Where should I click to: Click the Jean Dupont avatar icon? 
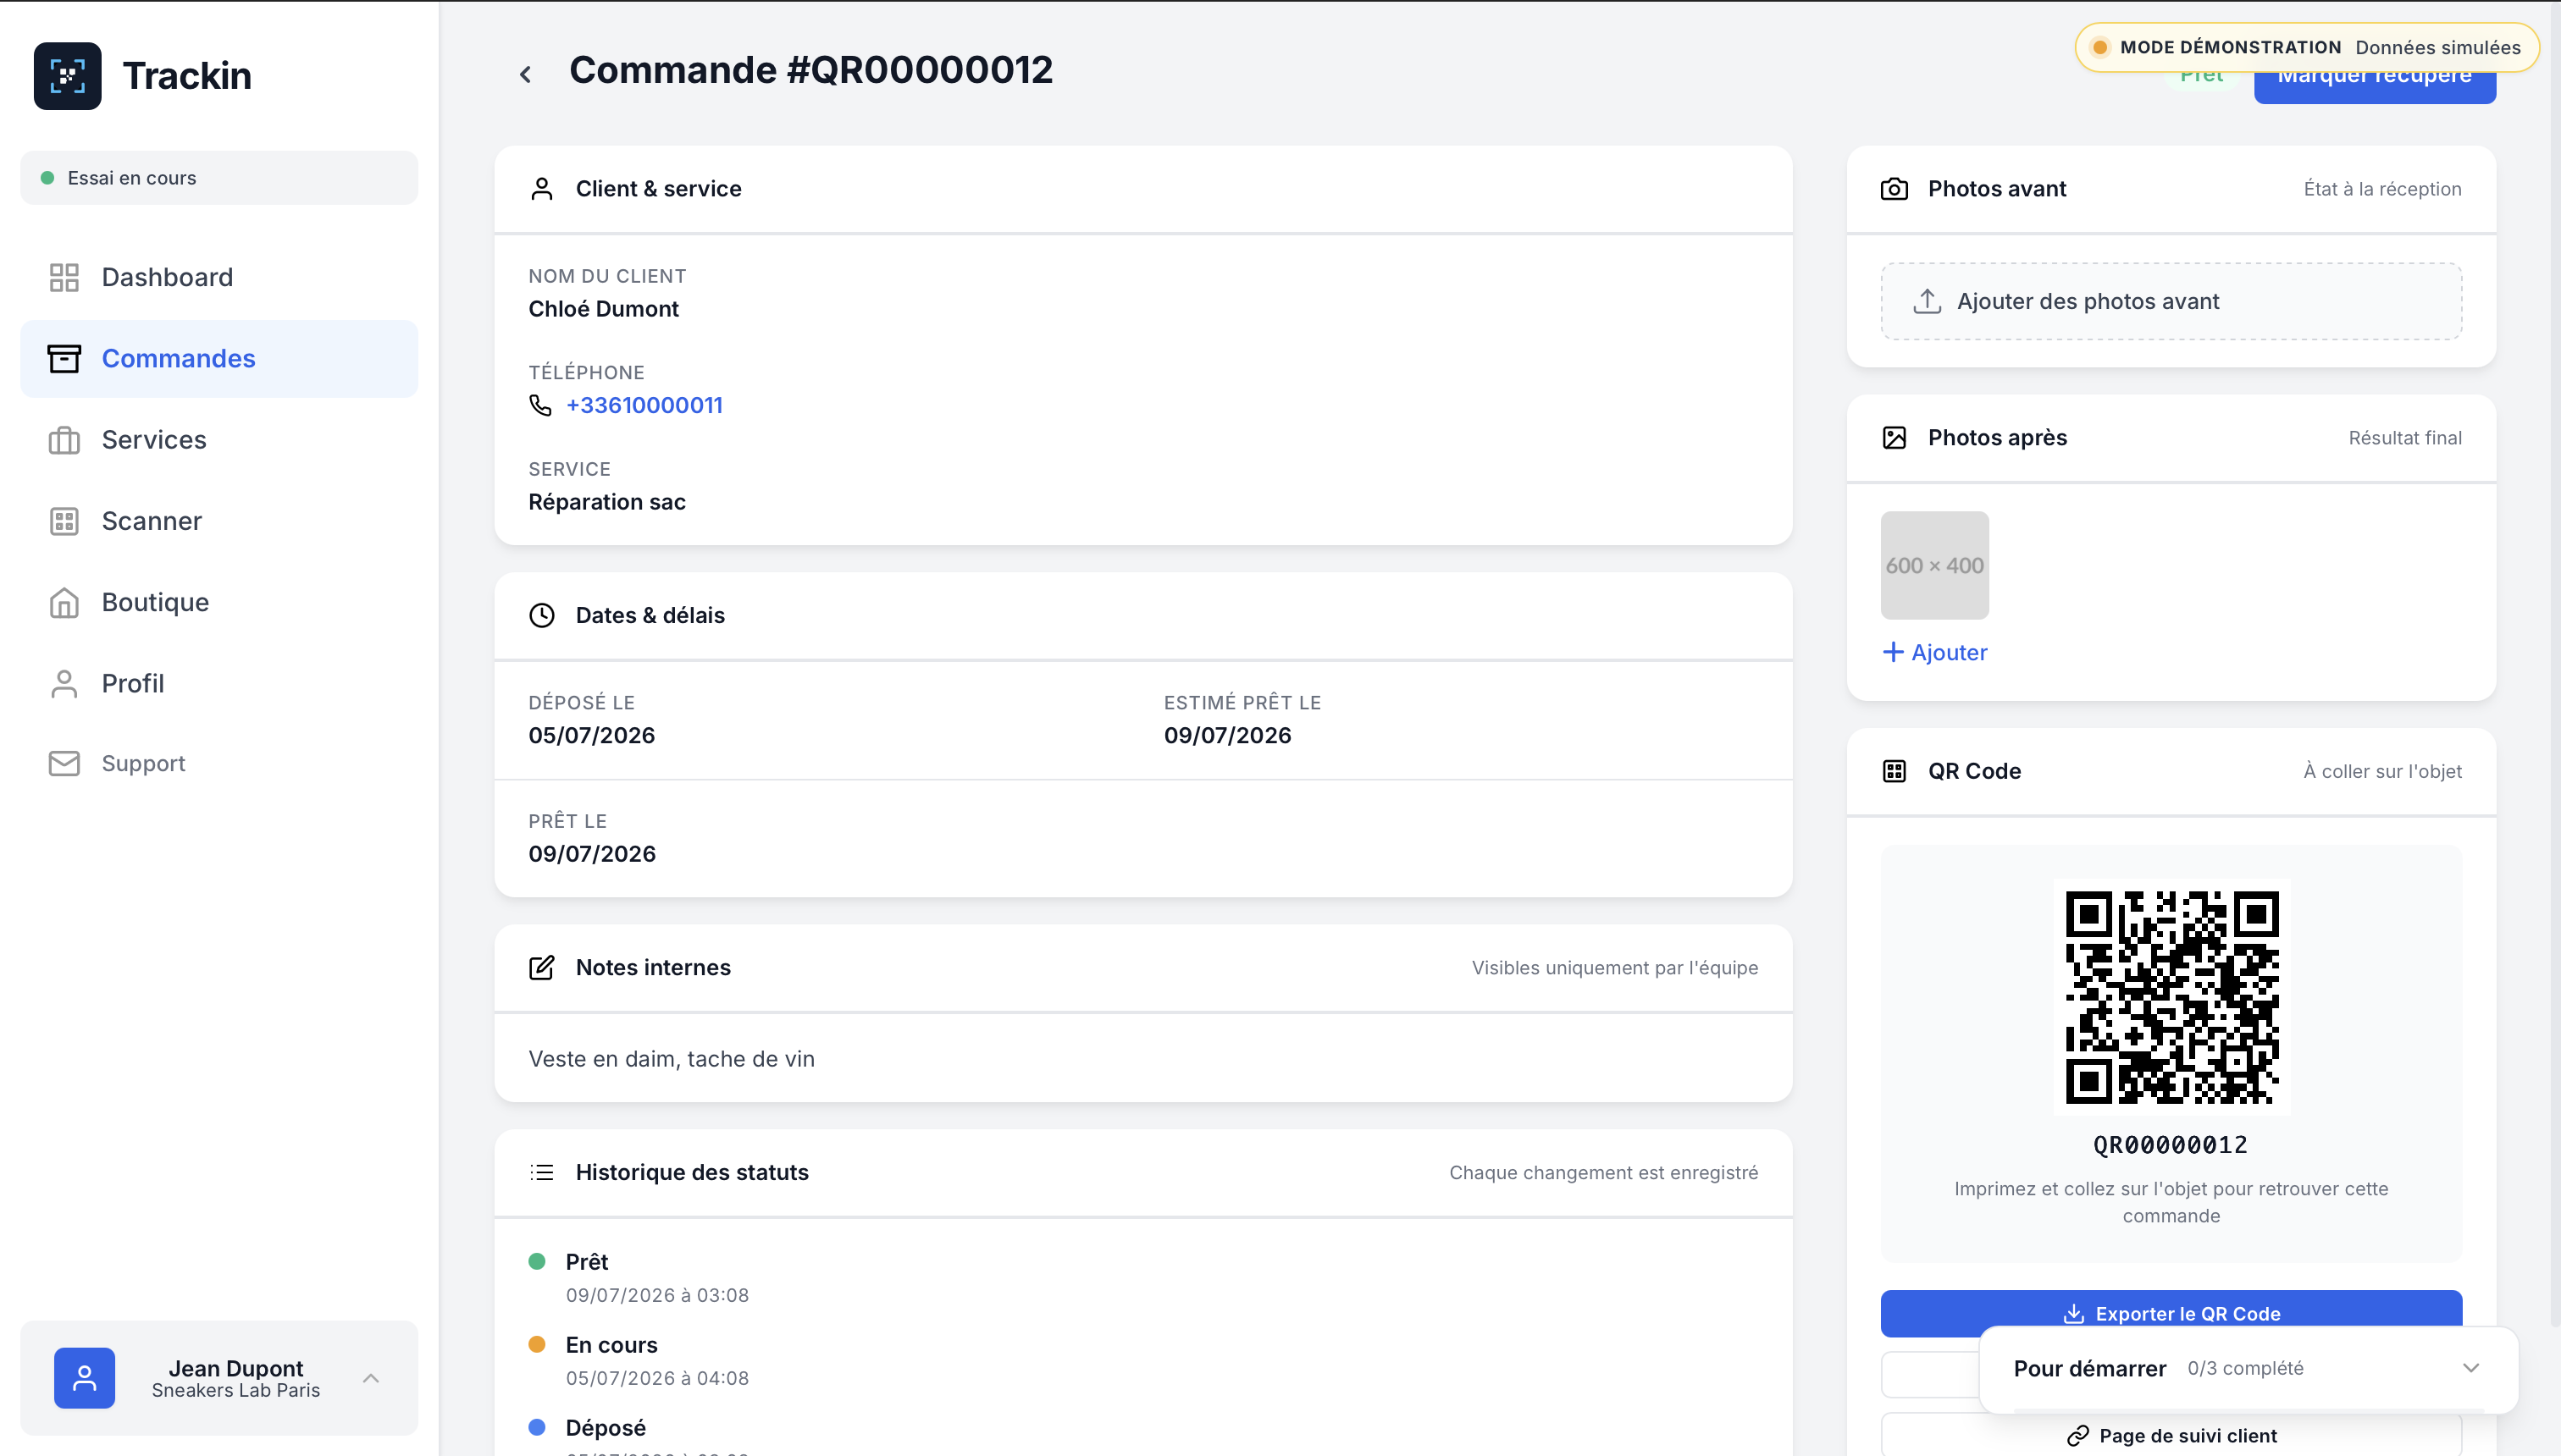85,1378
